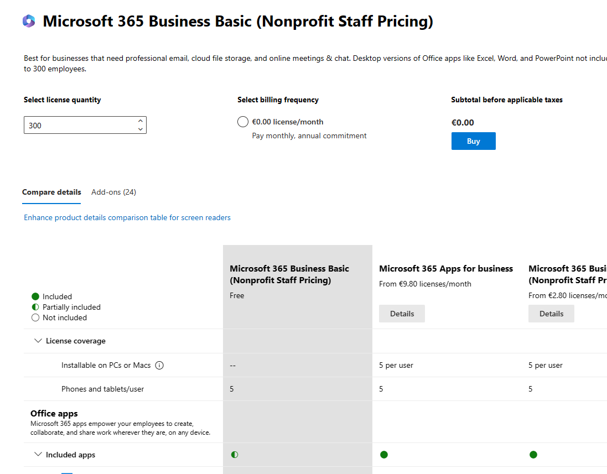Click the empty Not included legend circle
The width and height of the screenshot is (607, 474).
[35, 317]
